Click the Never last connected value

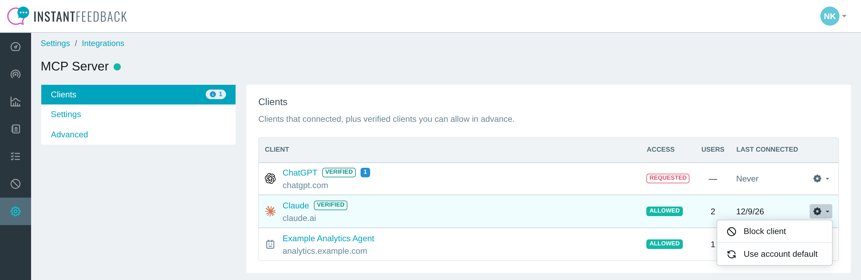point(747,179)
